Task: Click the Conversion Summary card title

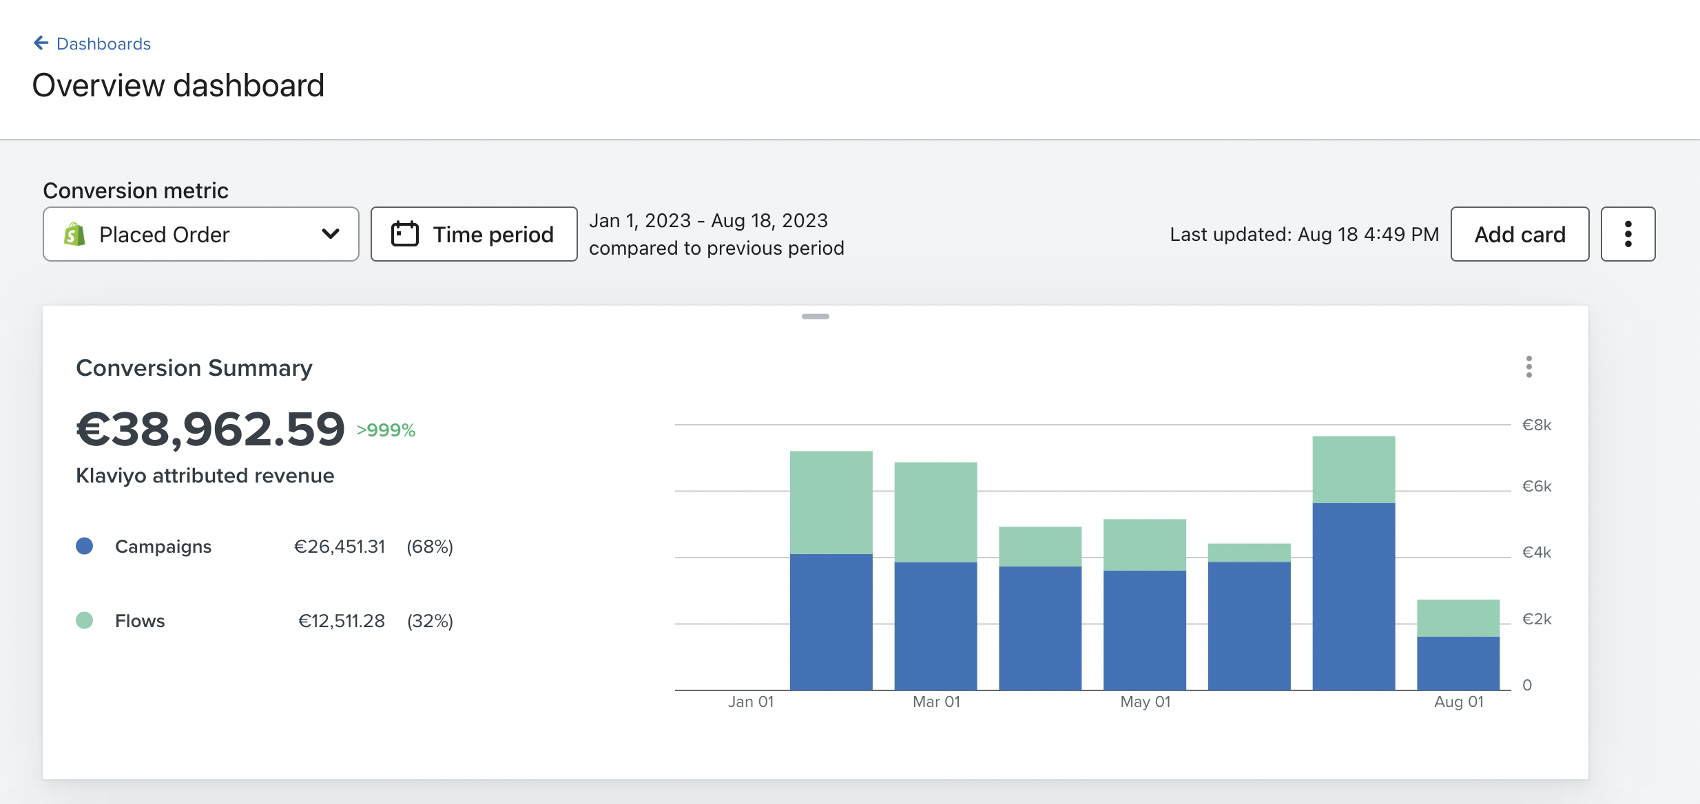Action: pyautogui.click(x=194, y=368)
